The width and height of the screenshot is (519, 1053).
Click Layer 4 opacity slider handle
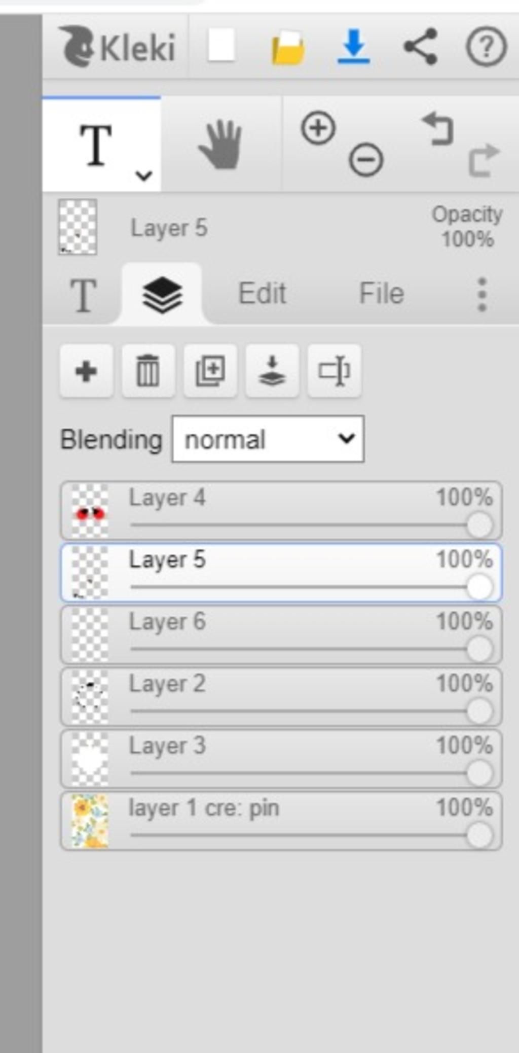click(x=479, y=524)
